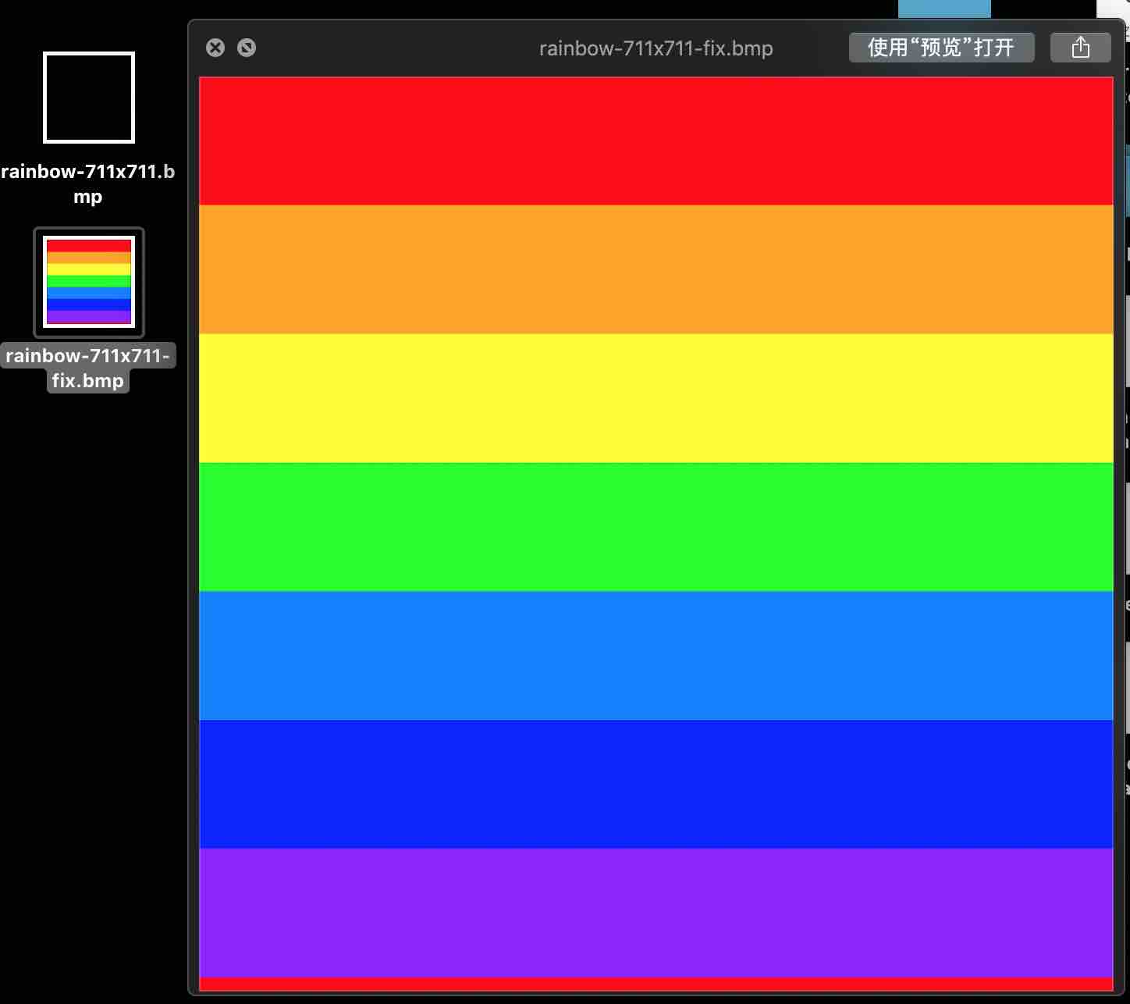Select the black rainbow-711x711.bmp desktop icon
This screenshot has width=1130, height=1004.
point(87,97)
